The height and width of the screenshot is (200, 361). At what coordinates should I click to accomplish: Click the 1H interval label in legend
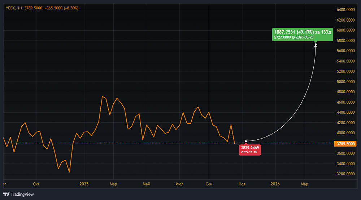[x=20, y=8]
